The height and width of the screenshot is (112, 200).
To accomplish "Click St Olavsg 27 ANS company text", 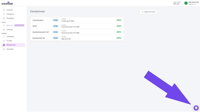I will 68,21.
